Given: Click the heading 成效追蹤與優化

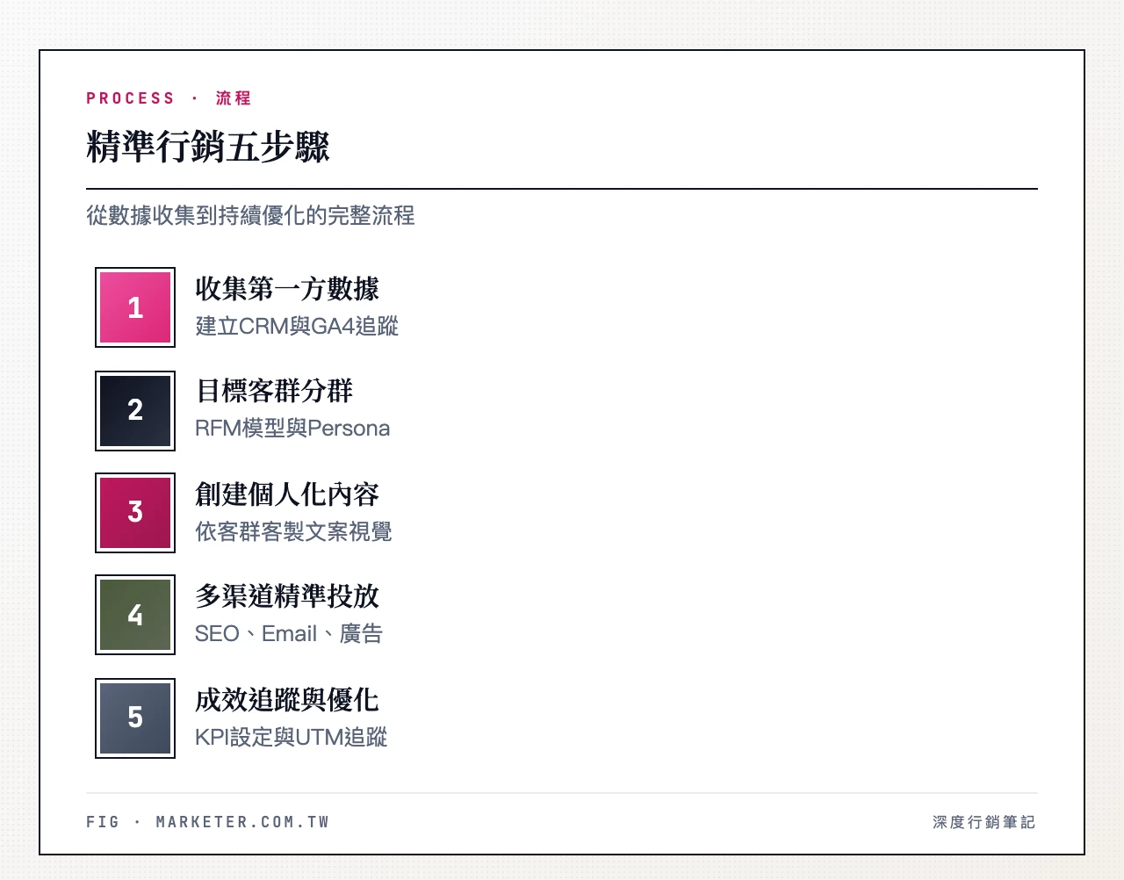Looking at the screenshot, I should (x=287, y=700).
